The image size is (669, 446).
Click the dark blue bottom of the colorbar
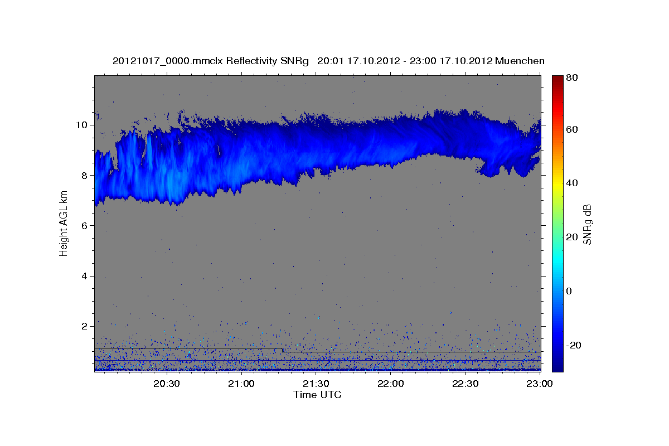pos(557,365)
